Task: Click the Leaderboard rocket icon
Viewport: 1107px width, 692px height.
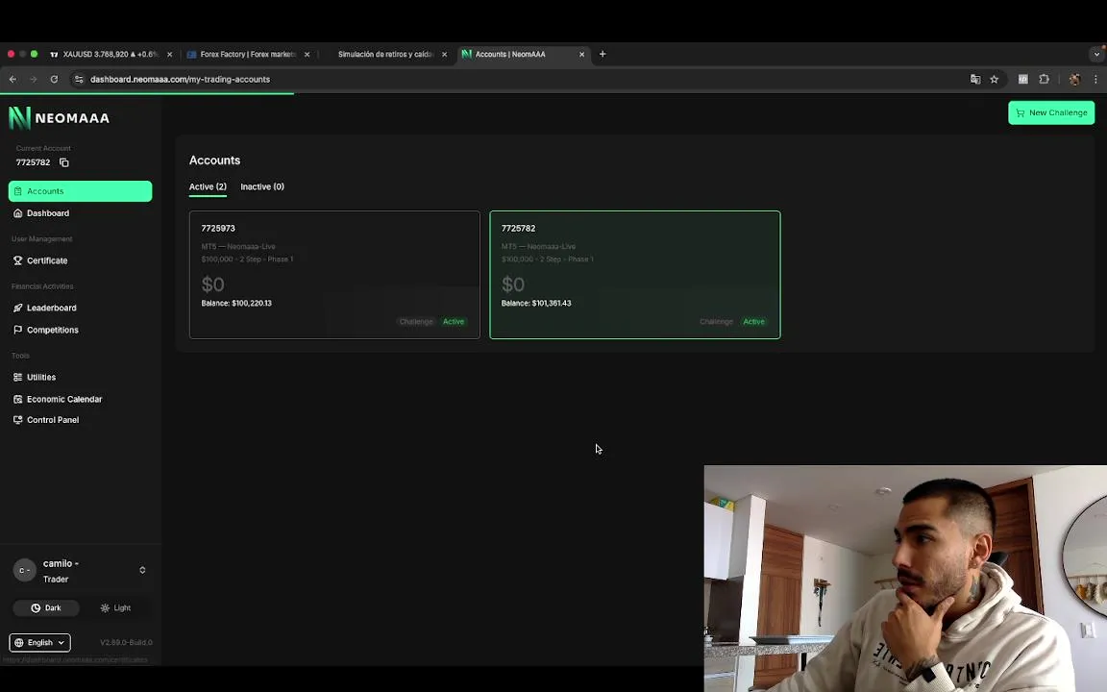Action: tap(17, 308)
